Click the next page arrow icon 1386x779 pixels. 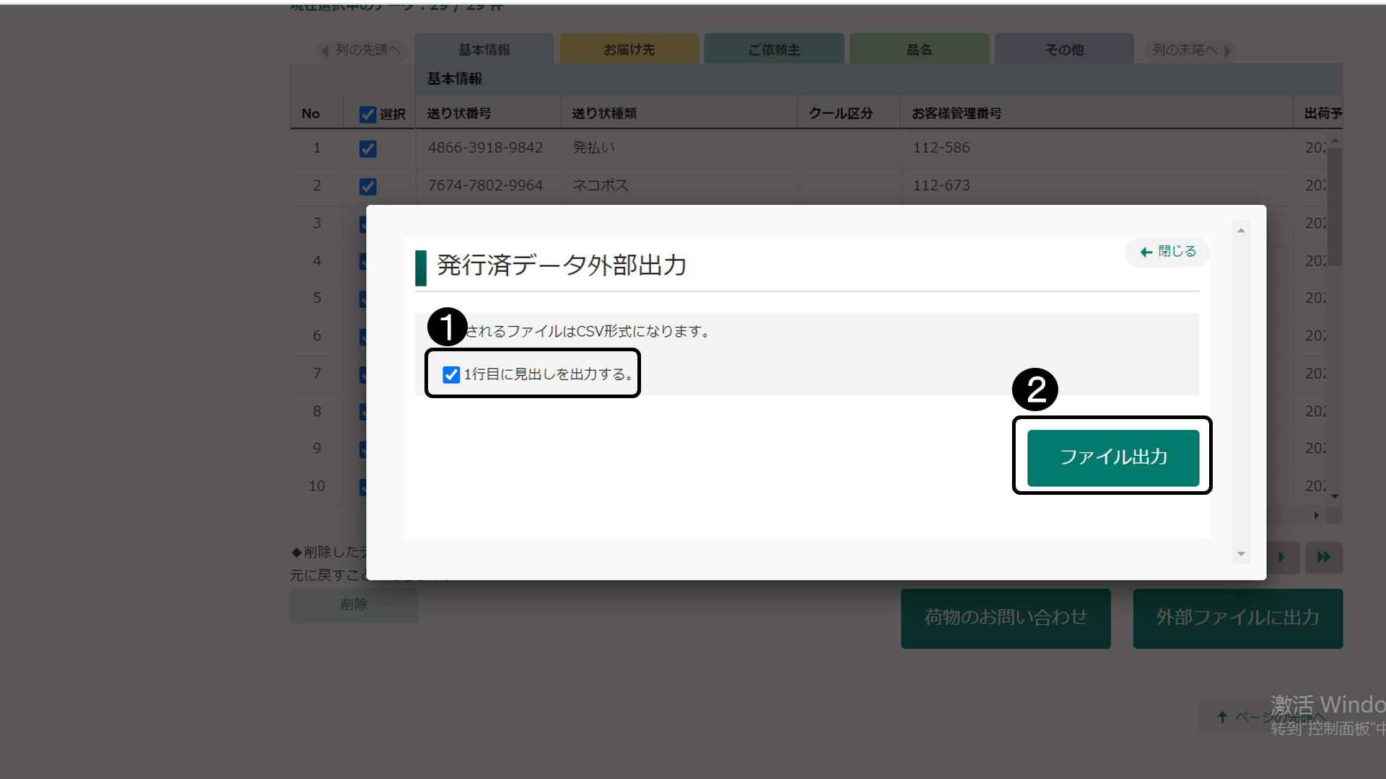(x=1282, y=557)
